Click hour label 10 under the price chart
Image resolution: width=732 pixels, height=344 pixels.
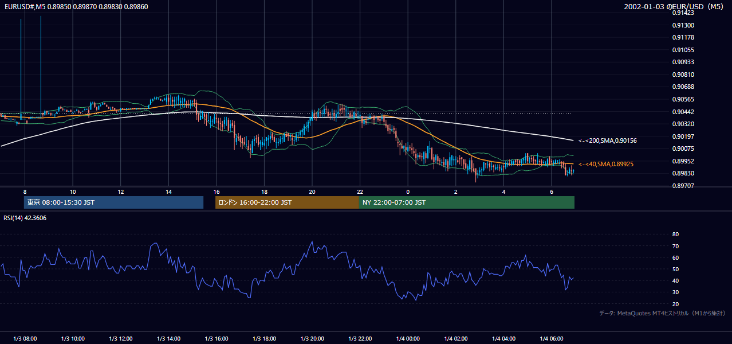pos(73,191)
